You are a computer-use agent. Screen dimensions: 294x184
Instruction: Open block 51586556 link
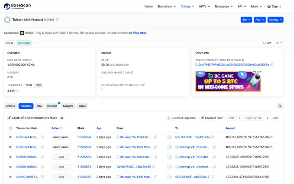pyautogui.click(x=84, y=177)
